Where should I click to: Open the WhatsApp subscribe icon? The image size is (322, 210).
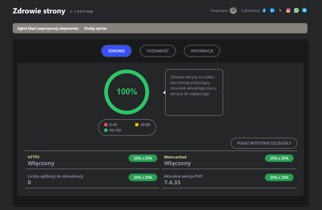296,11
